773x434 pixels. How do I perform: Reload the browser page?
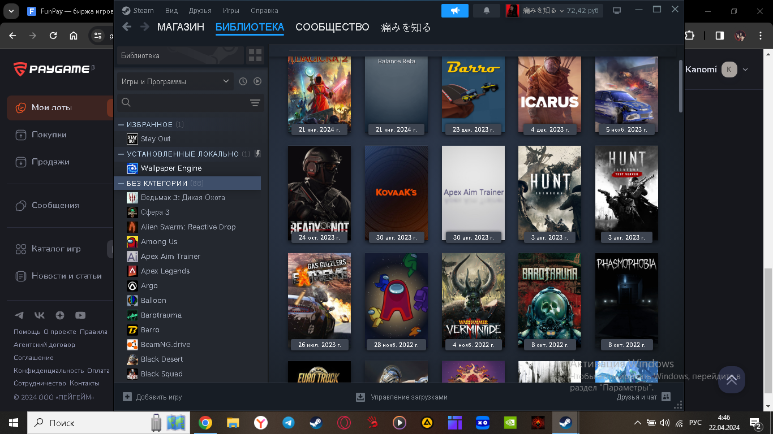(x=53, y=36)
